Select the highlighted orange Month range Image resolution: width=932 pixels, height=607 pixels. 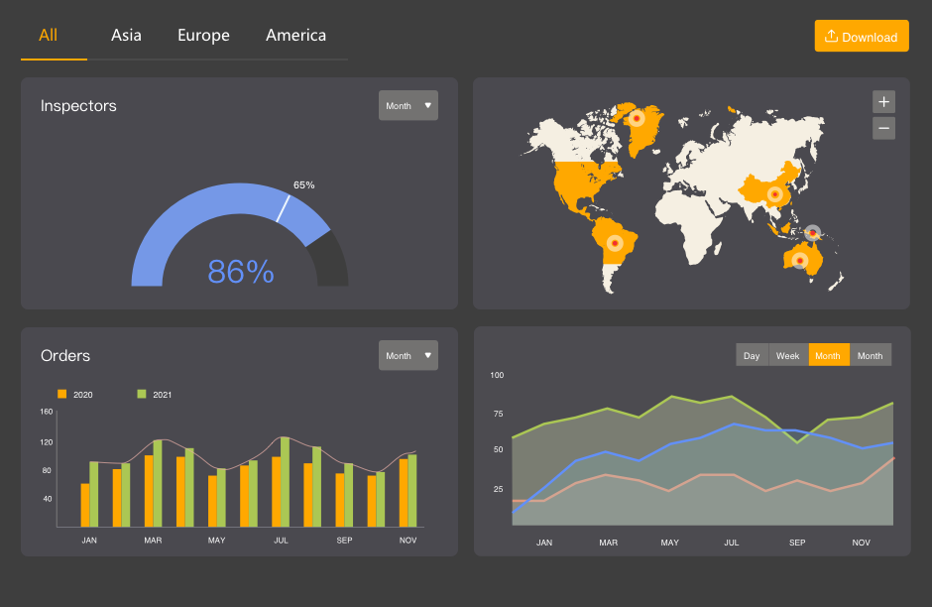pos(829,355)
